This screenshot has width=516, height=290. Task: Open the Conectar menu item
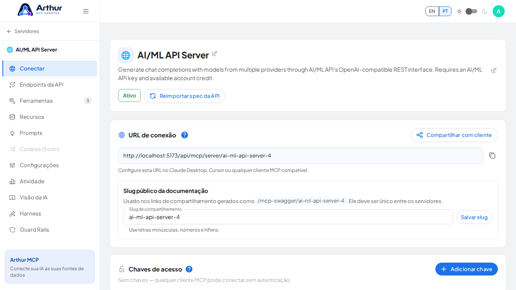[x=50, y=68]
